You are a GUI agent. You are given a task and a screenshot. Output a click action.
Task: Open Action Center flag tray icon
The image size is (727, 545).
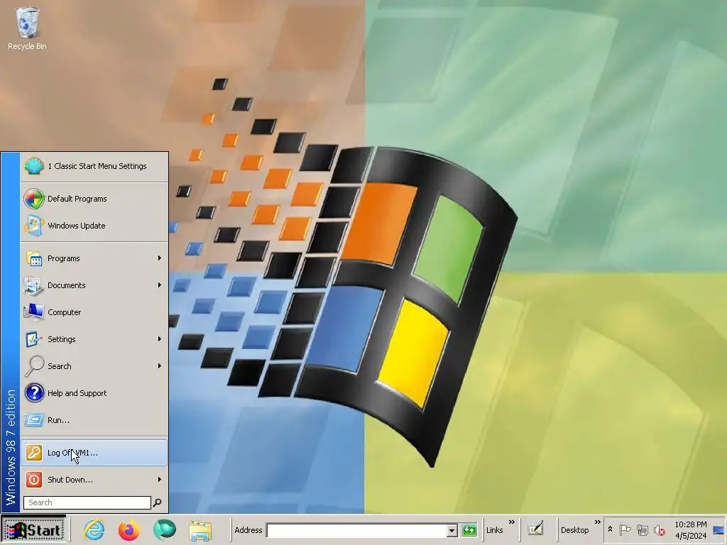coord(625,529)
